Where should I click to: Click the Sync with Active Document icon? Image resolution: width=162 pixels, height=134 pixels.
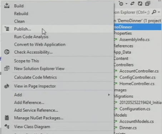[x=132, y=4]
